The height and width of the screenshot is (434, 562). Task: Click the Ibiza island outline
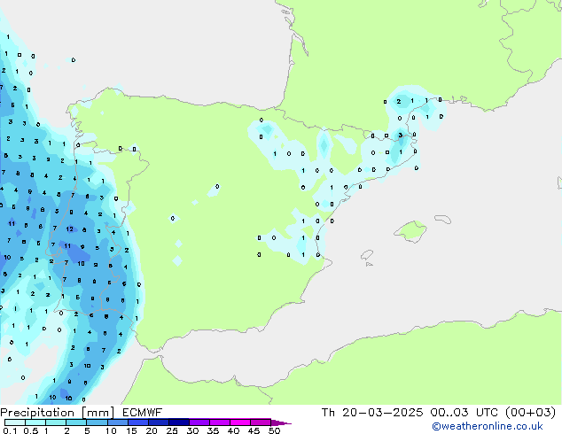(367, 255)
